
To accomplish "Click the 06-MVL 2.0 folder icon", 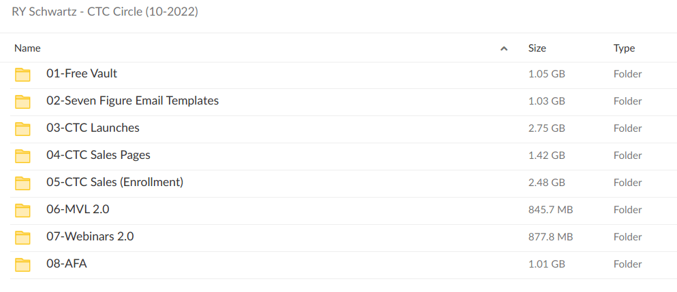I will coord(23,210).
